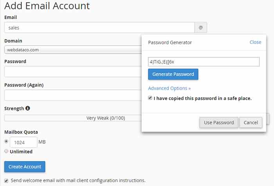Image resolution: width=274 pixels, height=186 pixels.
Task: Focus the Password input field
Action: pos(73,72)
